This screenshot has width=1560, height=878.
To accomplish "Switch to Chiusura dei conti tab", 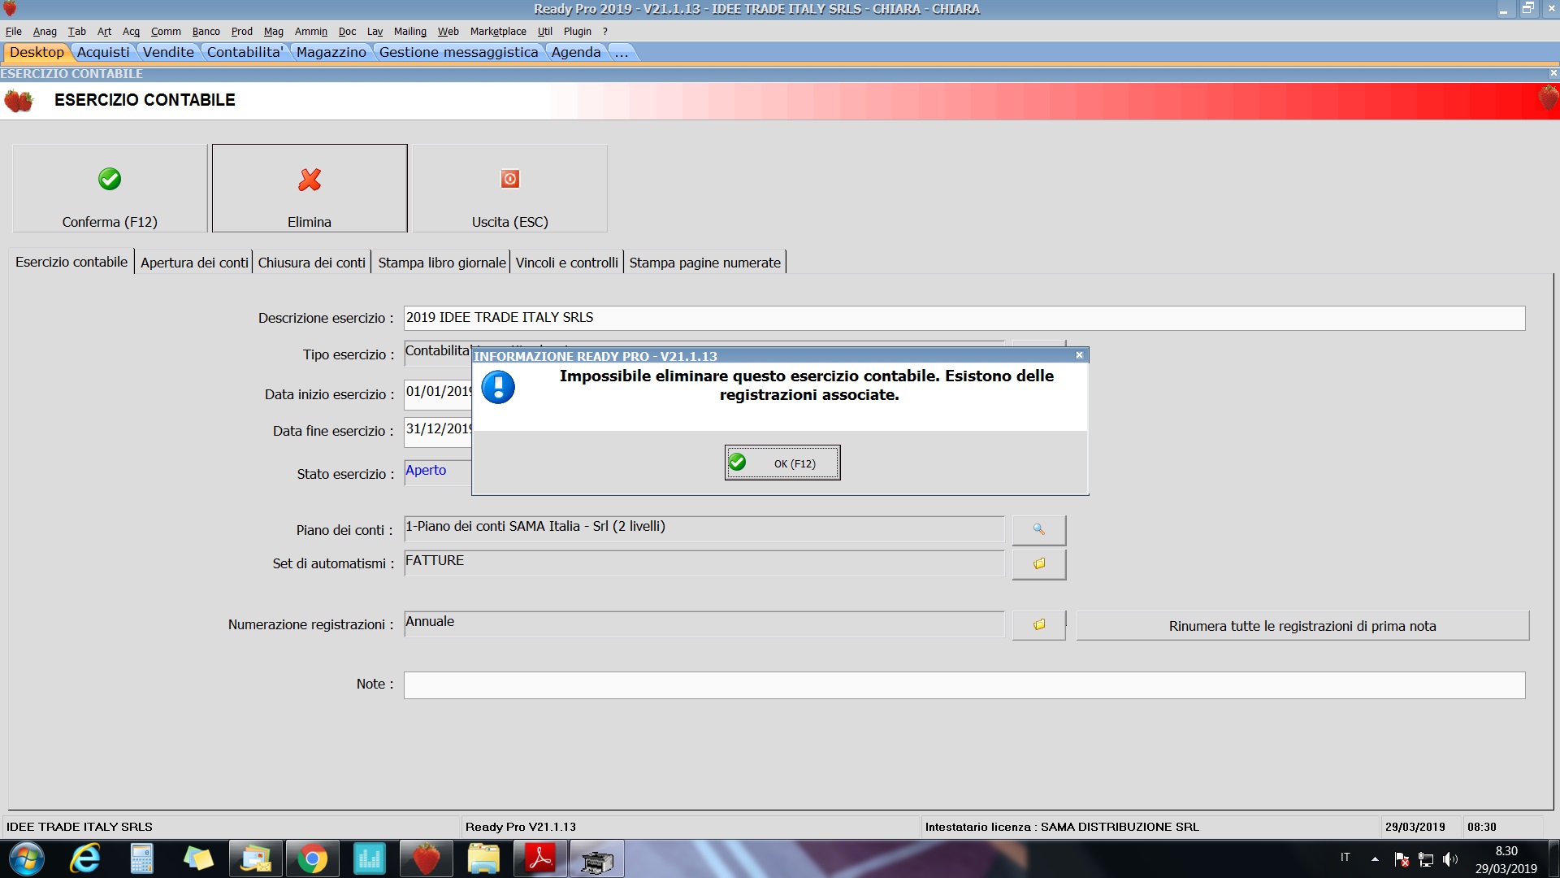I will point(312,263).
